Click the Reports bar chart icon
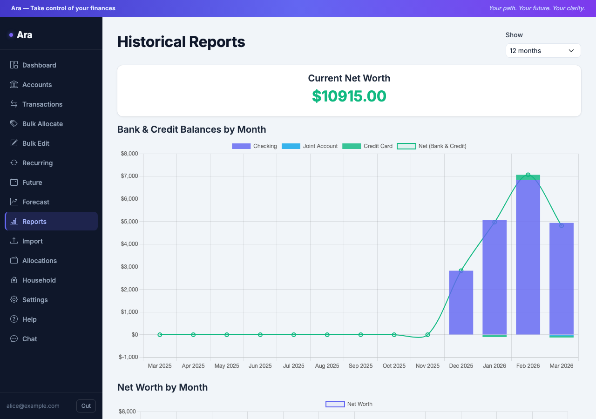This screenshot has width=596, height=419. pyautogui.click(x=14, y=222)
